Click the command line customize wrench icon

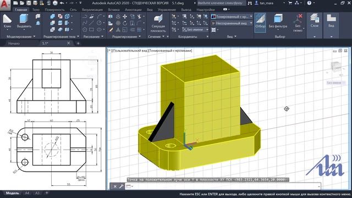[121, 186]
